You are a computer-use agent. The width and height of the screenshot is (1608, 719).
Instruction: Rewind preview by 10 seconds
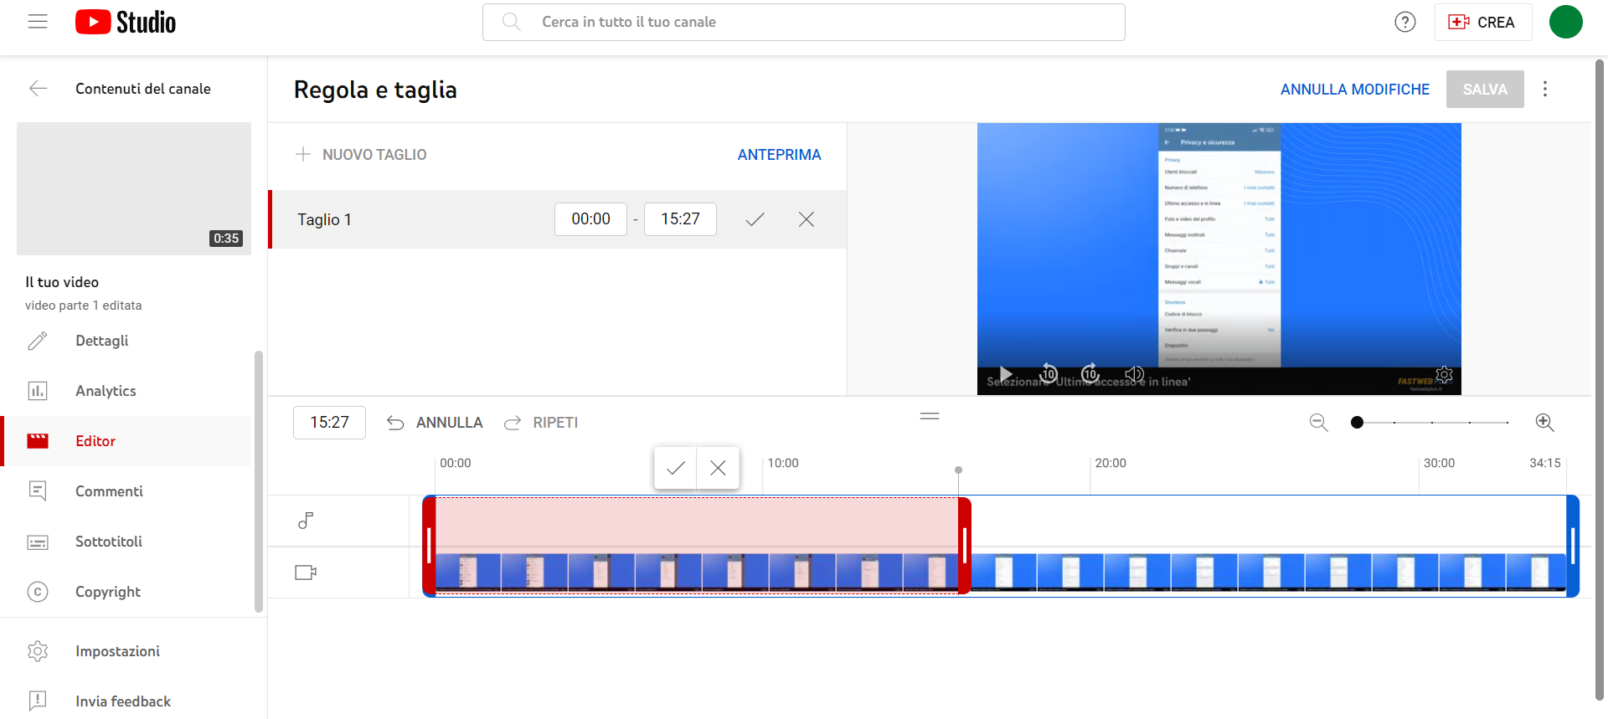(x=1049, y=373)
